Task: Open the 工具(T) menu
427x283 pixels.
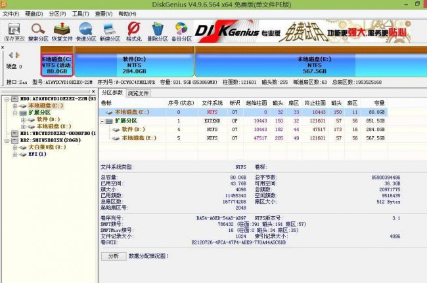Action: (x=81, y=14)
